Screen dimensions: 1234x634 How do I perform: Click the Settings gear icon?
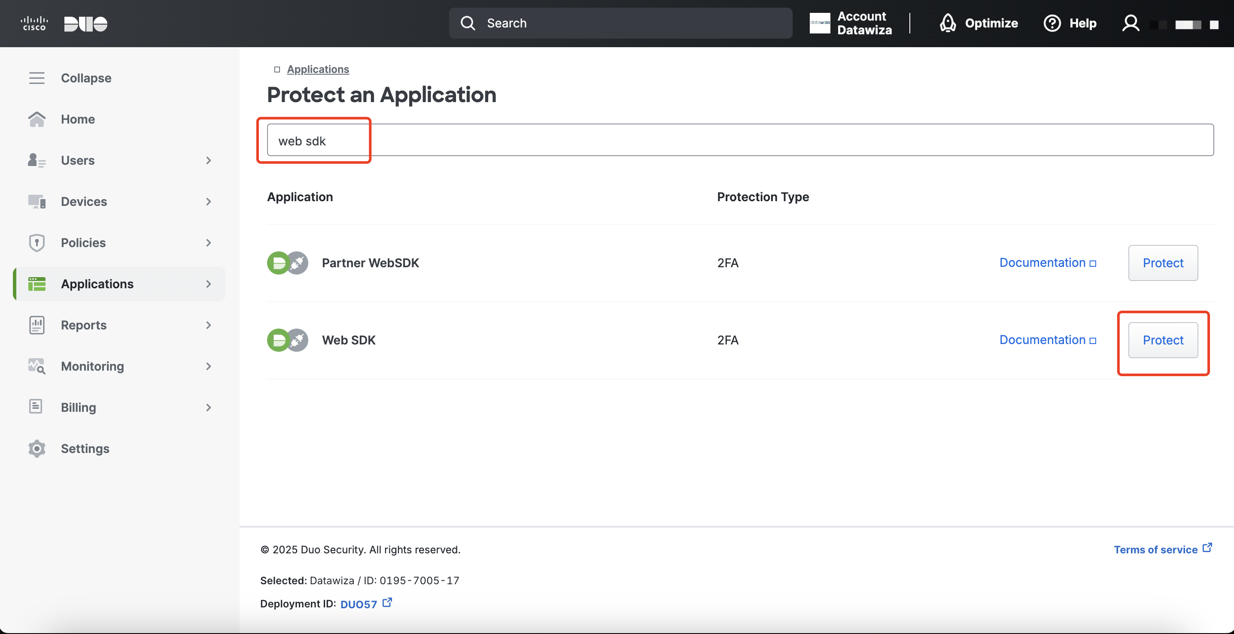point(36,448)
